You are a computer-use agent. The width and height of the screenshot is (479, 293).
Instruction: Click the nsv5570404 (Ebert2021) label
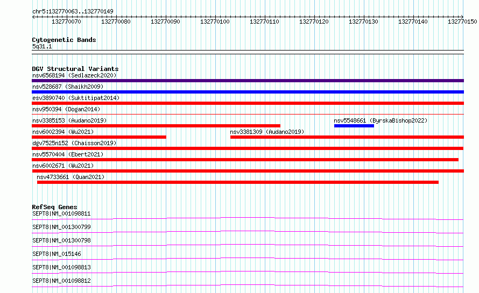pos(68,154)
